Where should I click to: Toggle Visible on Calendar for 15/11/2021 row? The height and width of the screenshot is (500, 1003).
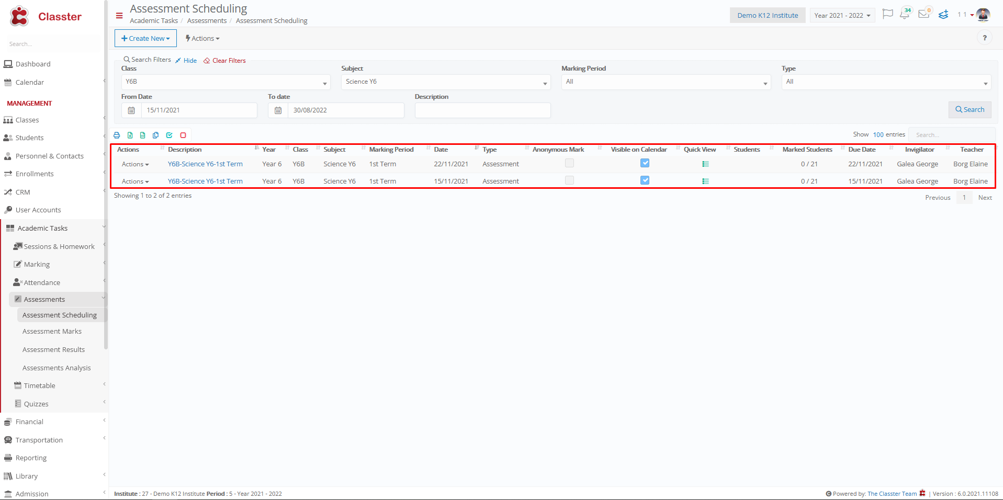coord(645,180)
